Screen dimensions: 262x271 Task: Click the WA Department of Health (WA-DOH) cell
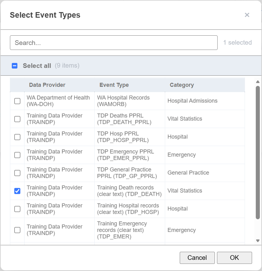pyautogui.click(x=59, y=101)
